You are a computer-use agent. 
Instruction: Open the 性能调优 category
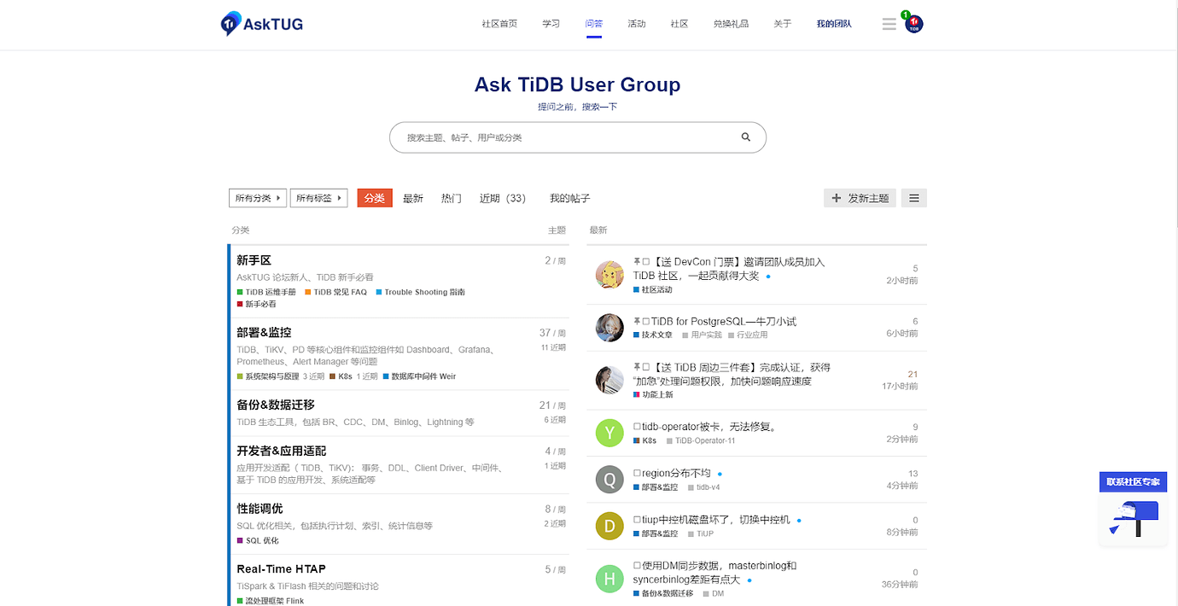[260, 509]
